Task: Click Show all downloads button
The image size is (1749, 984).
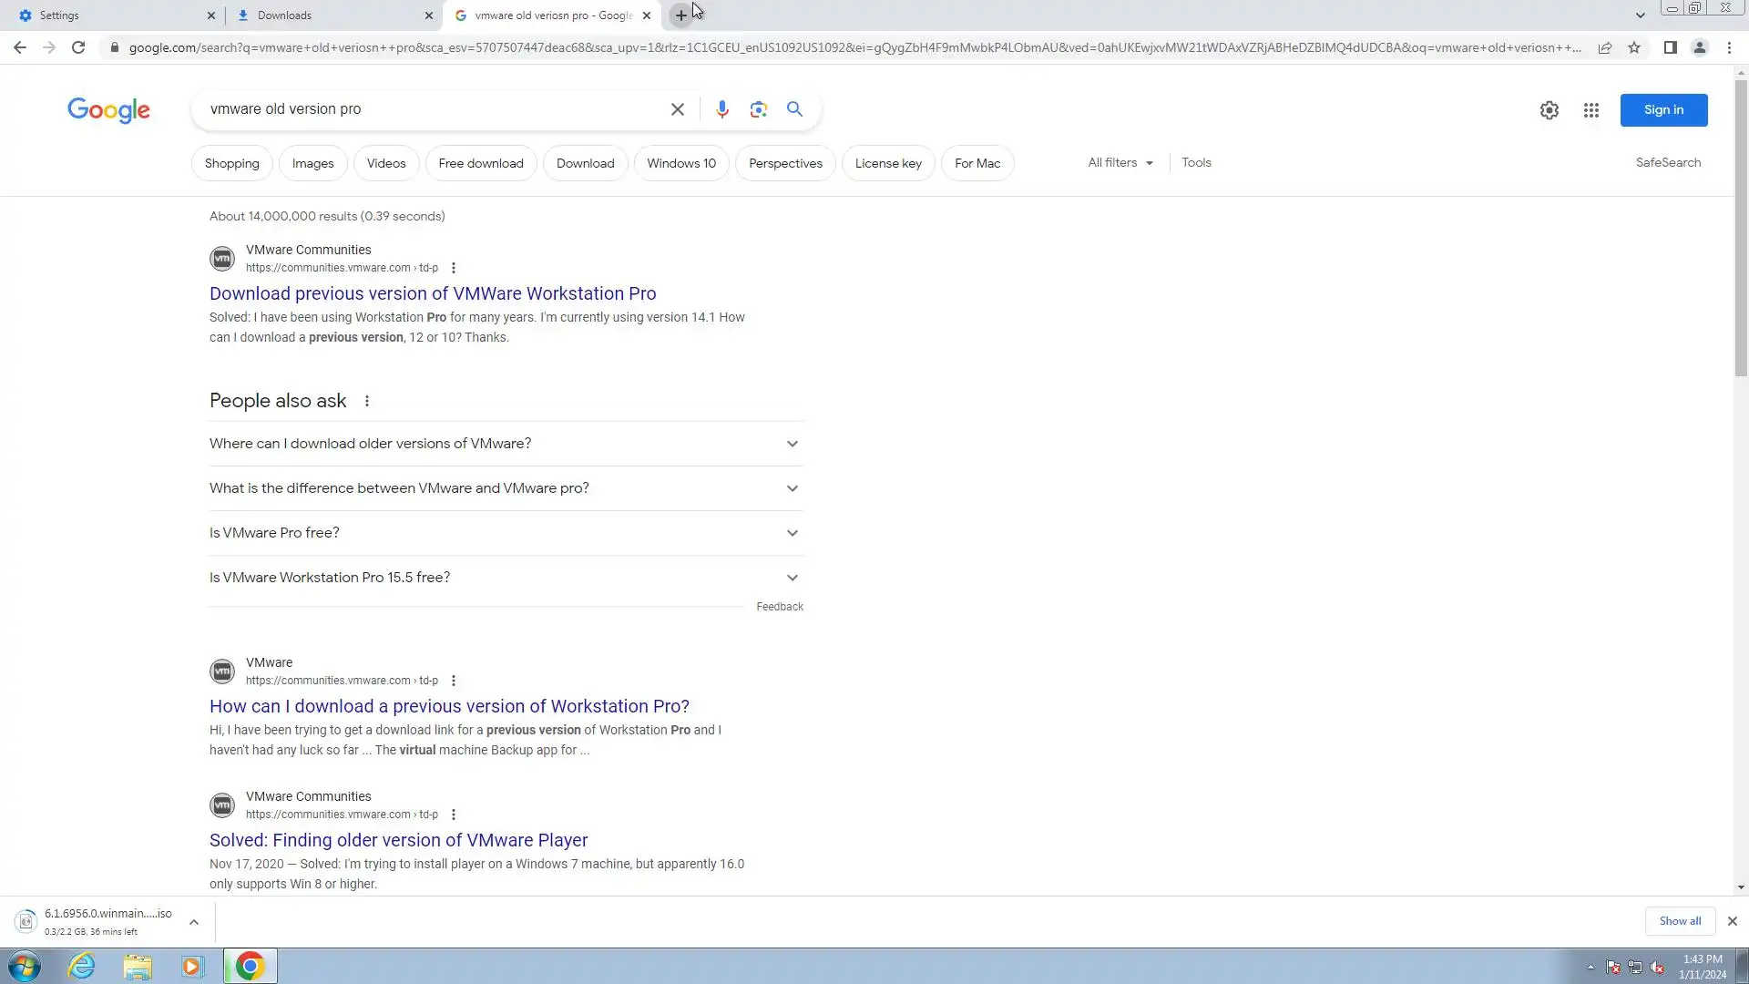Action: pos(1679,921)
